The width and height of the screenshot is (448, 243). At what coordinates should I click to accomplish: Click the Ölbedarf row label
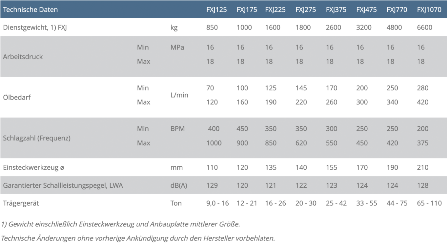pos(17,97)
